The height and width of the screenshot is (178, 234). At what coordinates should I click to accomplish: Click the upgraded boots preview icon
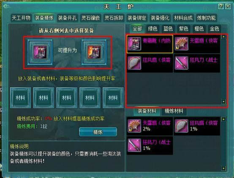[x=94, y=52]
